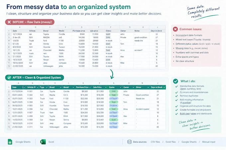The width and height of the screenshot is (226, 150).
Task: Click the In Stock pill in the V-003 row
Action: (114, 98)
